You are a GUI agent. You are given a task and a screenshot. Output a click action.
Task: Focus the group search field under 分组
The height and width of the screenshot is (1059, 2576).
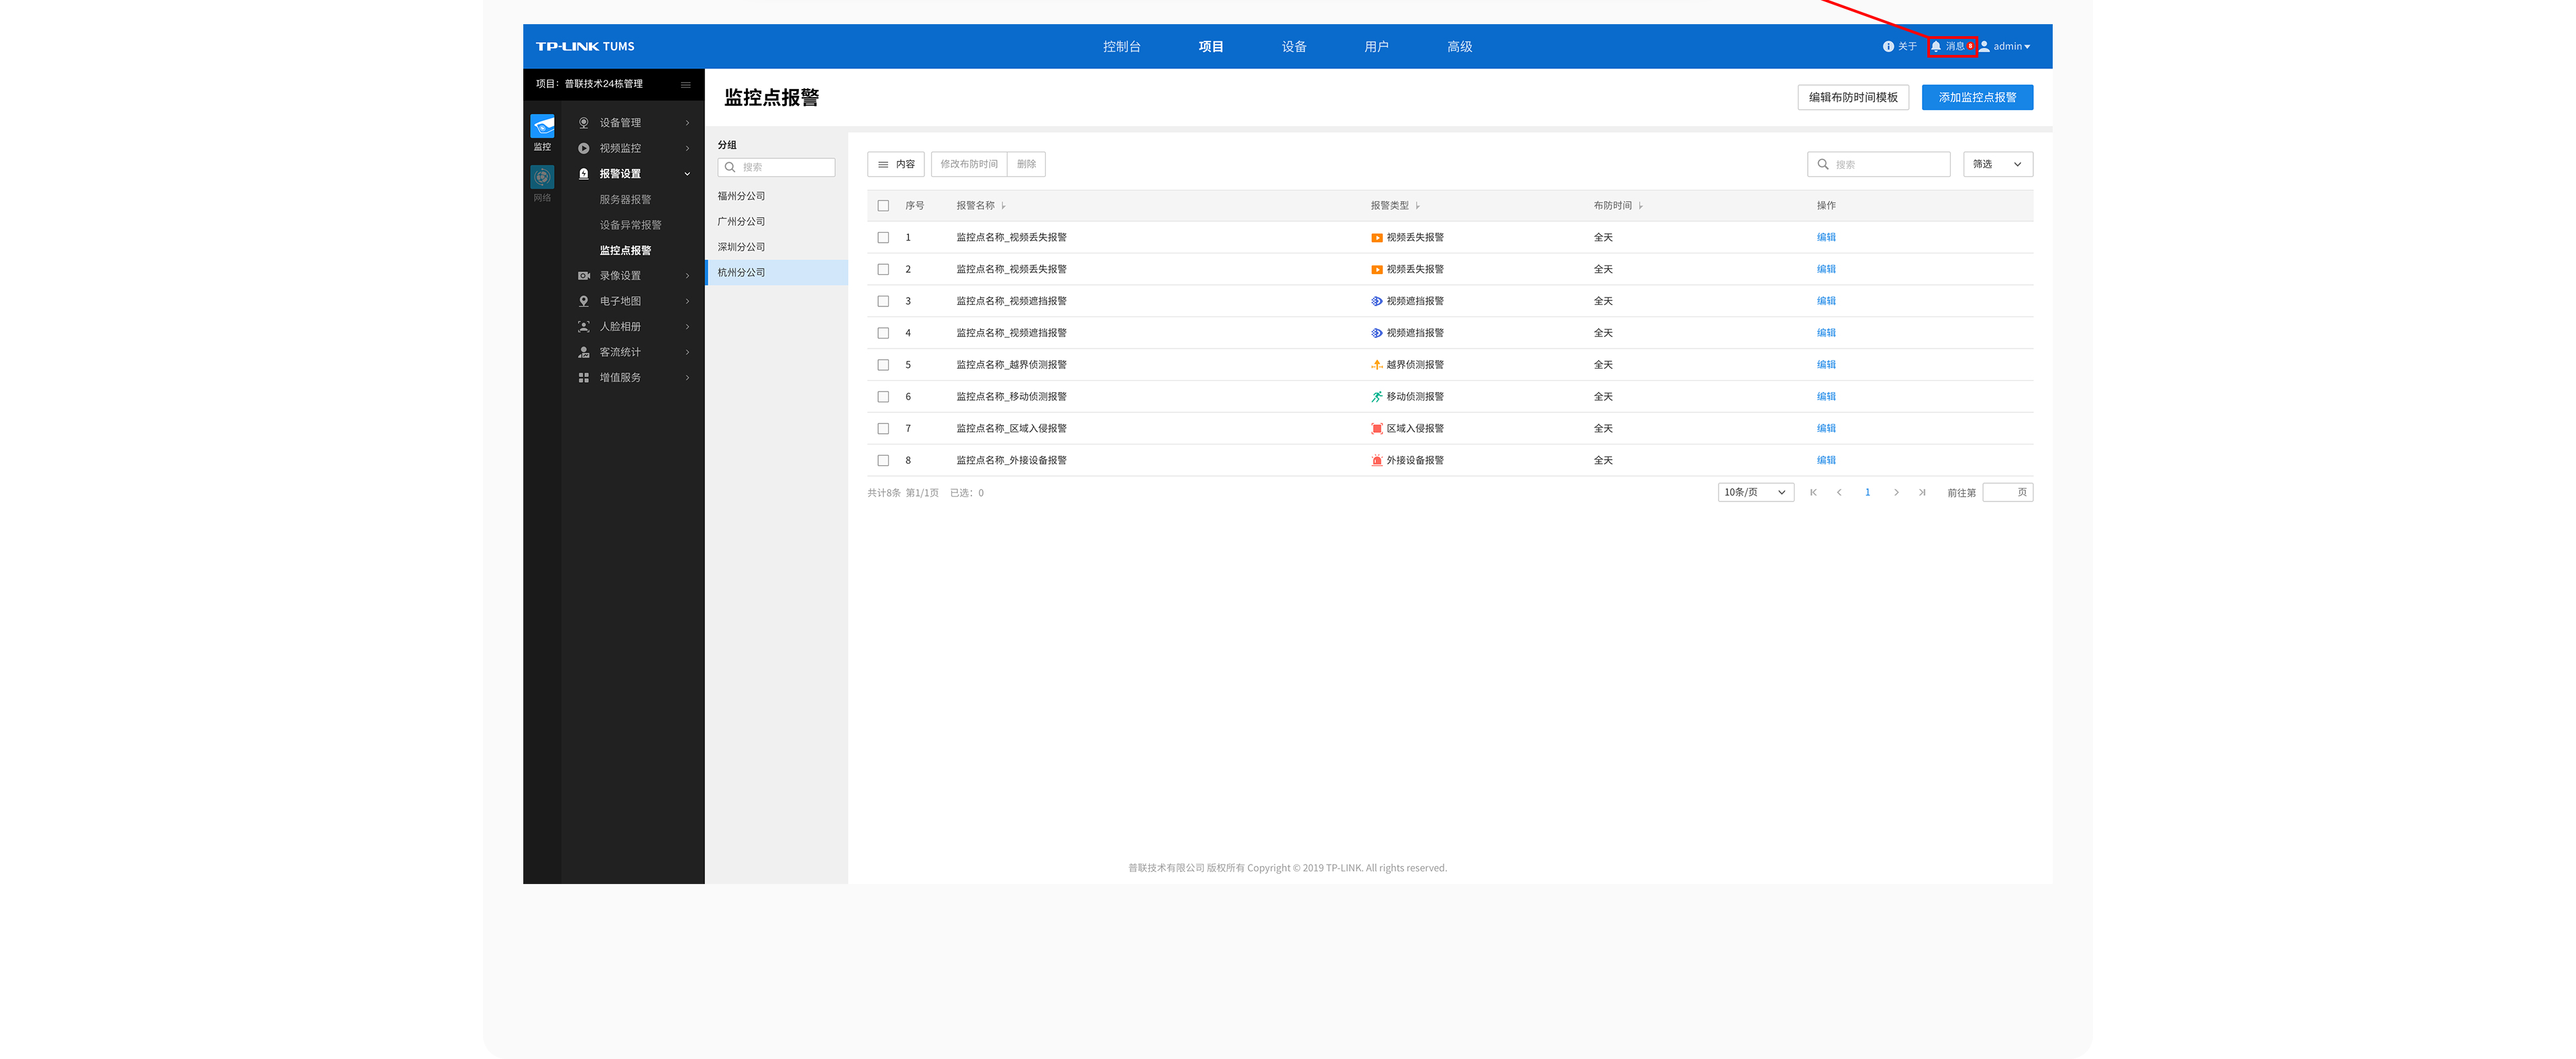(776, 168)
